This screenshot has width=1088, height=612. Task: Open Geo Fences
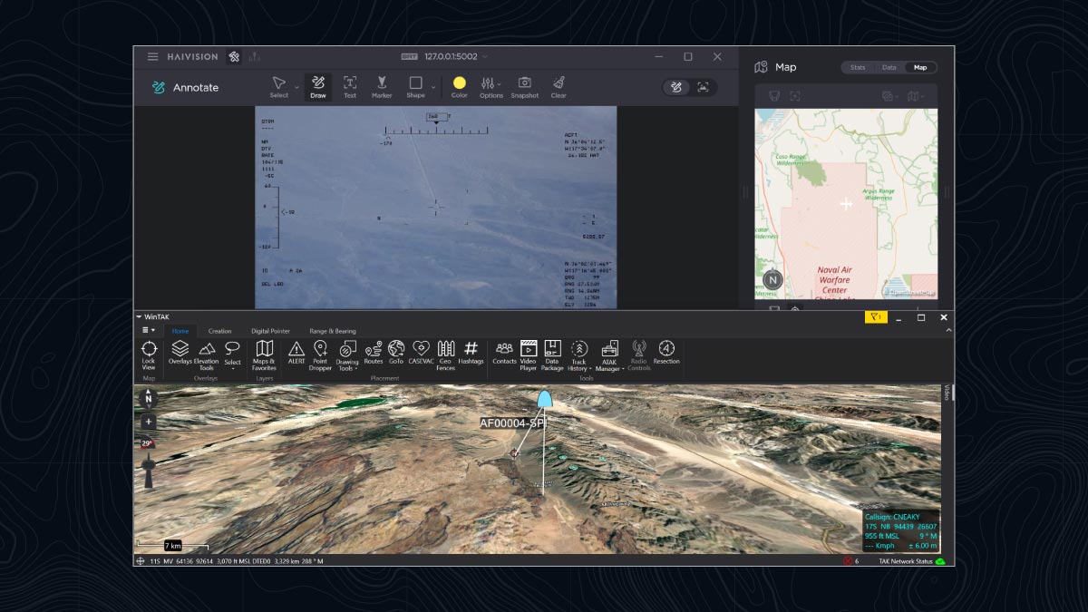[445, 355]
